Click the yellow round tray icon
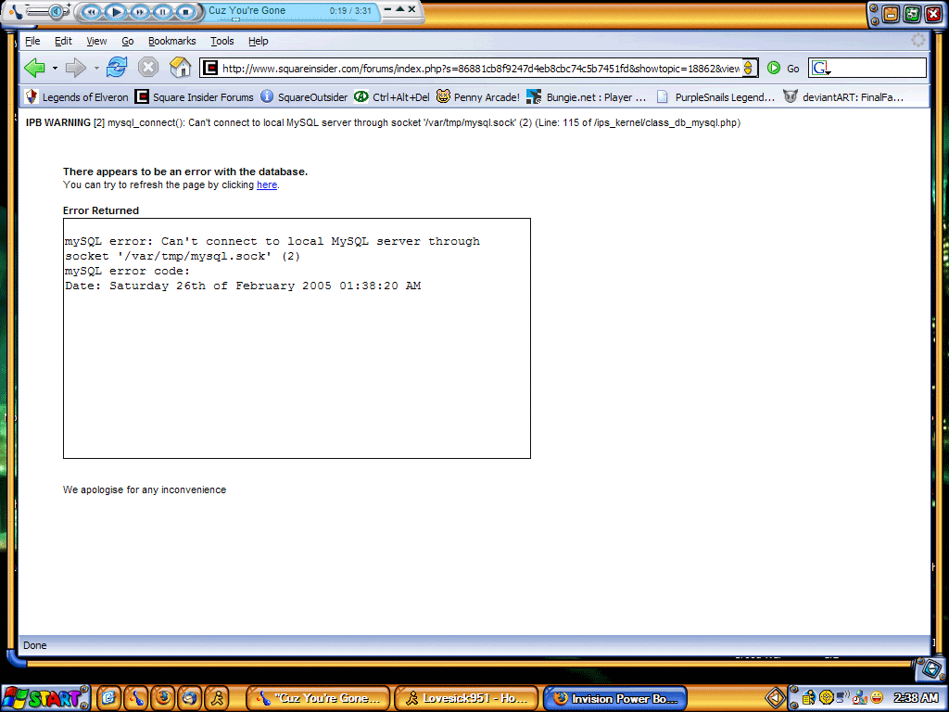 pos(826,698)
